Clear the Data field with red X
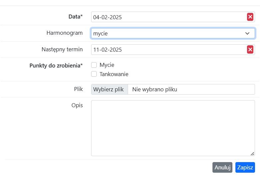Viewport: 260px width, 175px height. coord(250,17)
